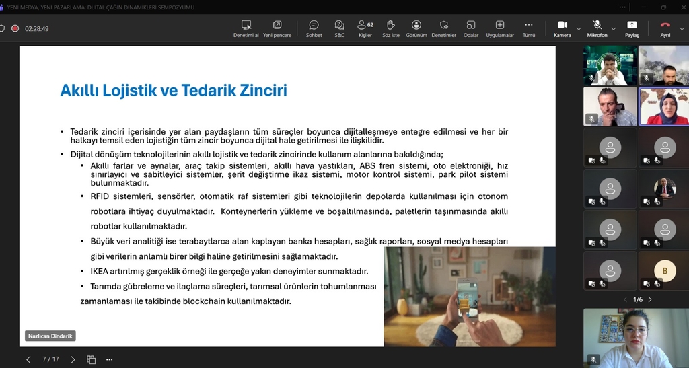Click Ayrıl to leave the meeting
689x368 pixels.
665,28
